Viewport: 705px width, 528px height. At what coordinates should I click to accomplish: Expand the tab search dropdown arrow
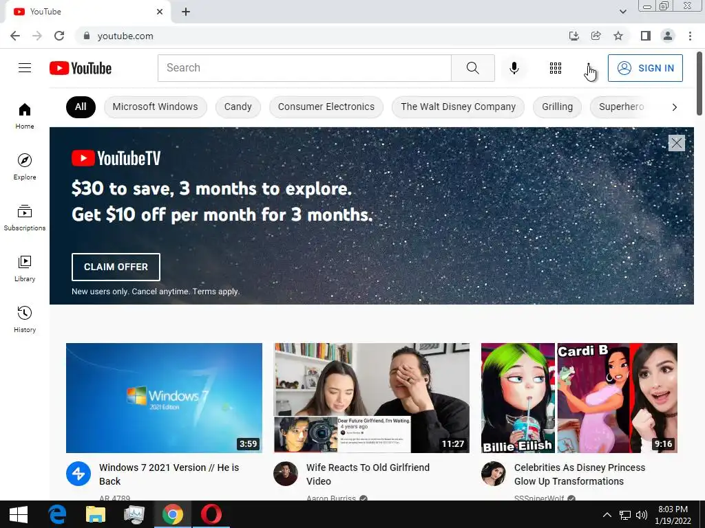coord(622,12)
